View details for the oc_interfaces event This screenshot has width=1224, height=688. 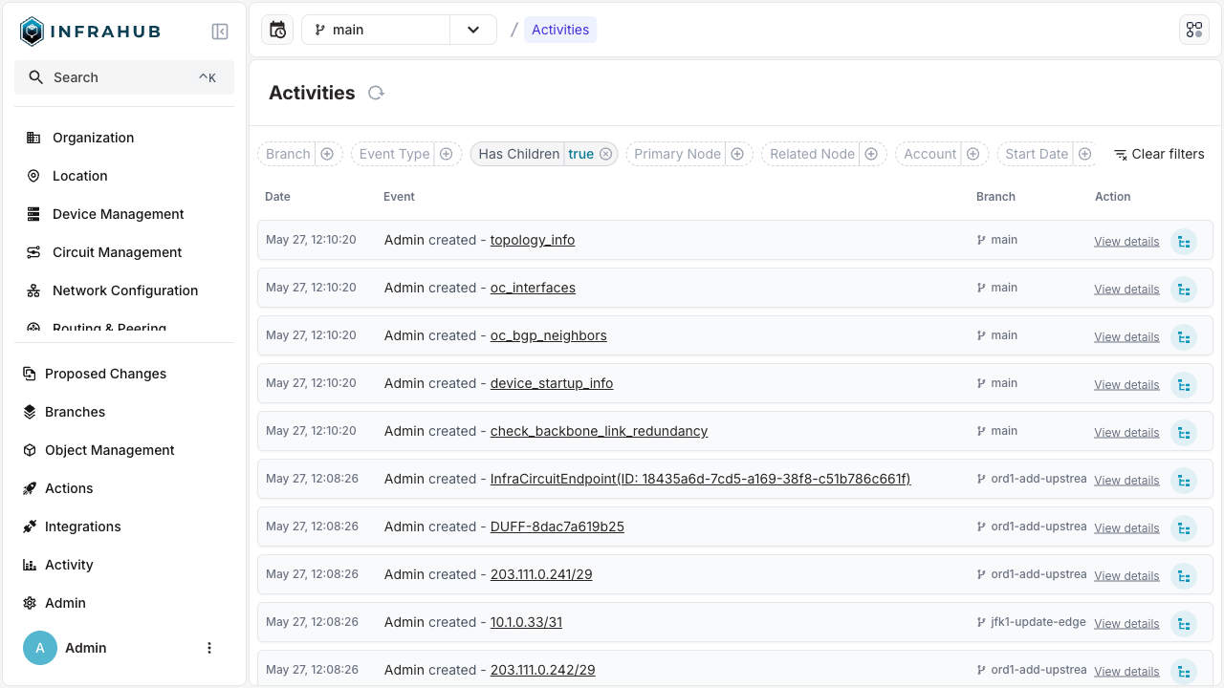pos(1126,290)
